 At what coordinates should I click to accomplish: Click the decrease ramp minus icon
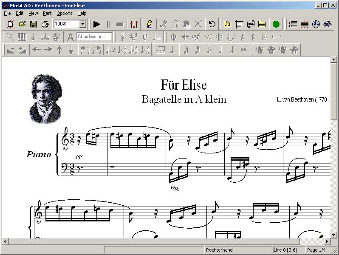11,50
